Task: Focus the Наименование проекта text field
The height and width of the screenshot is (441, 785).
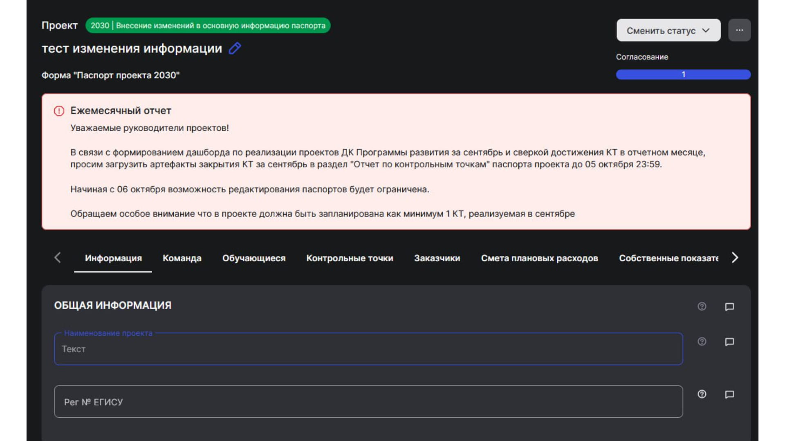Action: point(368,349)
